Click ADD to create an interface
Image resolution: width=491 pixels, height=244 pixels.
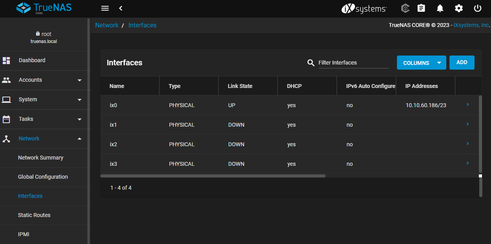point(462,63)
